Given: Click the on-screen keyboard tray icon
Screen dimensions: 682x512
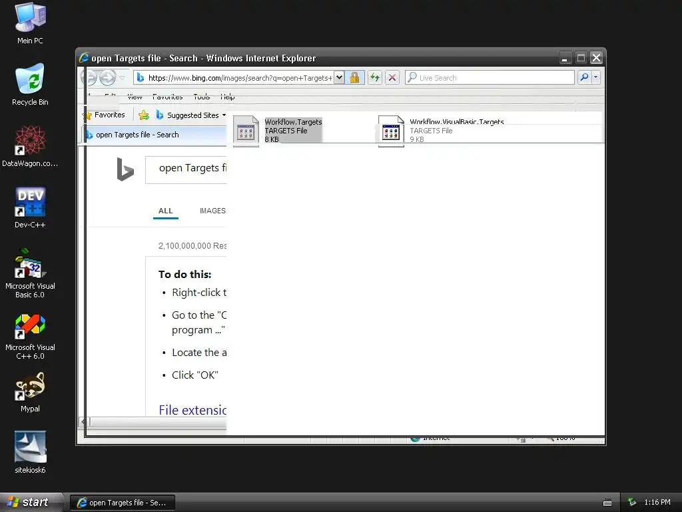Looking at the screenshot, I should click(x=607, y=503).
